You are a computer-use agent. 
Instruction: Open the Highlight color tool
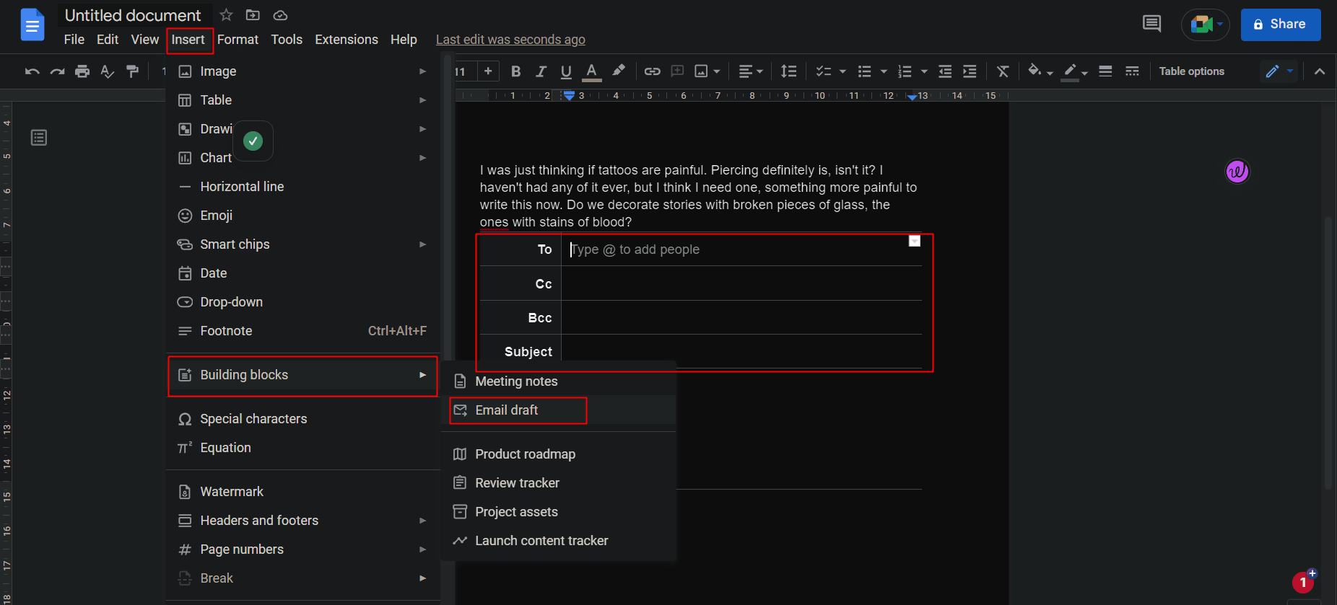click(619, 71)
